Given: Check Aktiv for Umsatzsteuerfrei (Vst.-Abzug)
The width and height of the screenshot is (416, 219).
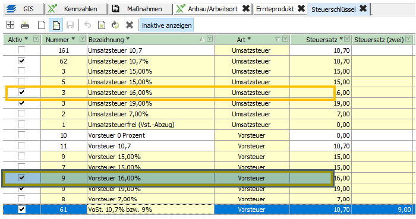Looking at the screenshot, I should [x=21, y=124].
